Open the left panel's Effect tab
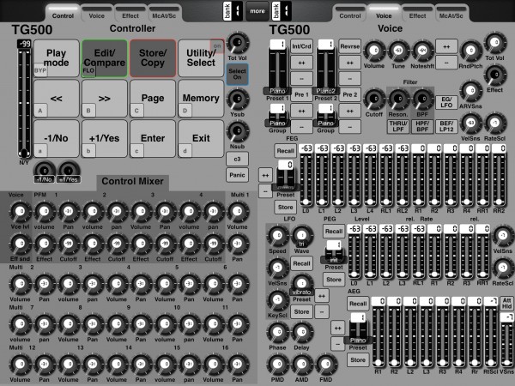 click(130, 15)
